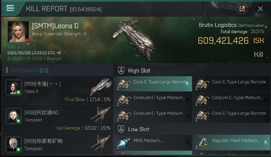Viewport: 271px width, 157px height.
Task: Click the High Slot section icon
Action: point(121,70)
